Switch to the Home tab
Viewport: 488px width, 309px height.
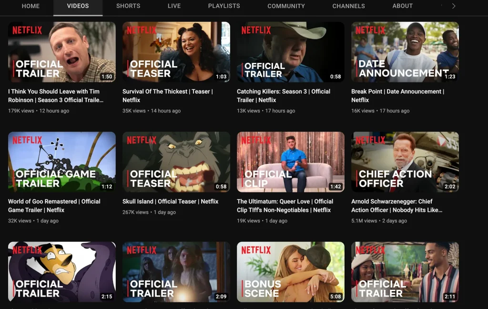pos(30,6)
